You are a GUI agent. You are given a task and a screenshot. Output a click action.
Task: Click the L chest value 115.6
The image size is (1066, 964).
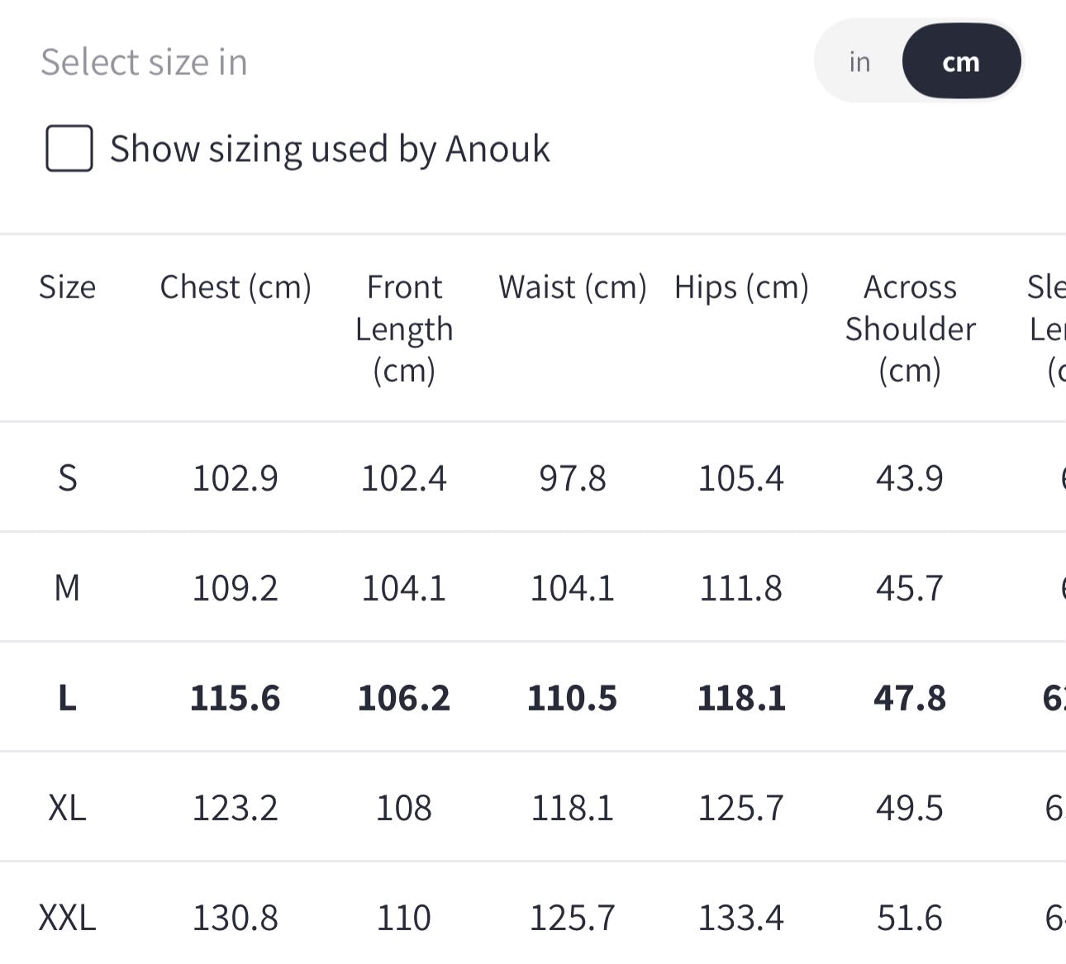236,698
